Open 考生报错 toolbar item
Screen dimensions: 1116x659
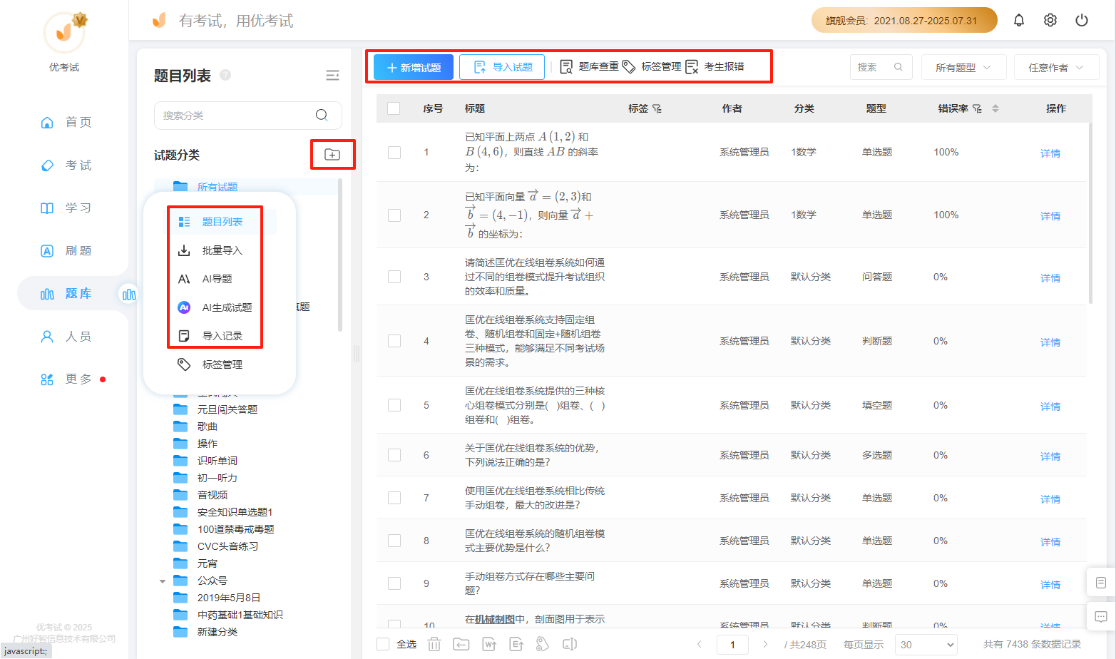coord(715,66)
